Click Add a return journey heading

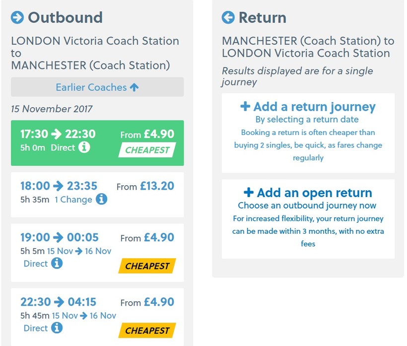click(x=314, y=107)
